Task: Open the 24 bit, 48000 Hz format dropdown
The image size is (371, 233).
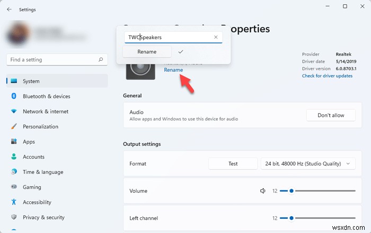Action: (x=308, y=164)
